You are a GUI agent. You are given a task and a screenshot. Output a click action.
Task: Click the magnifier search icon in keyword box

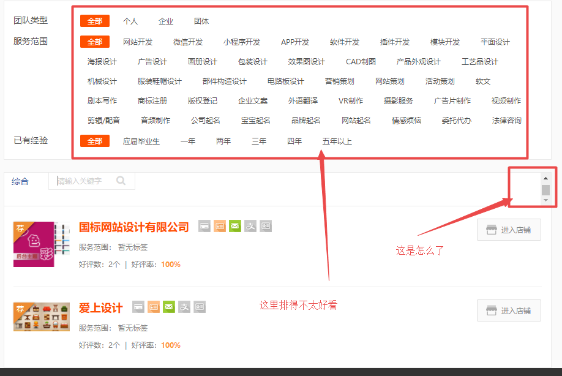[x=121, y=181]
